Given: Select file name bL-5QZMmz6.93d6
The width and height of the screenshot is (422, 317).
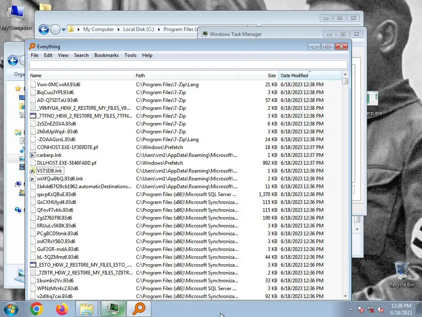Looking at the screenshot, I should coord(58,257).
